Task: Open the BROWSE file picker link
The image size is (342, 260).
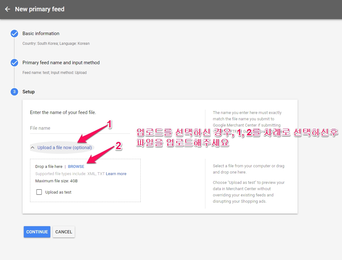Action: point(76,167)
